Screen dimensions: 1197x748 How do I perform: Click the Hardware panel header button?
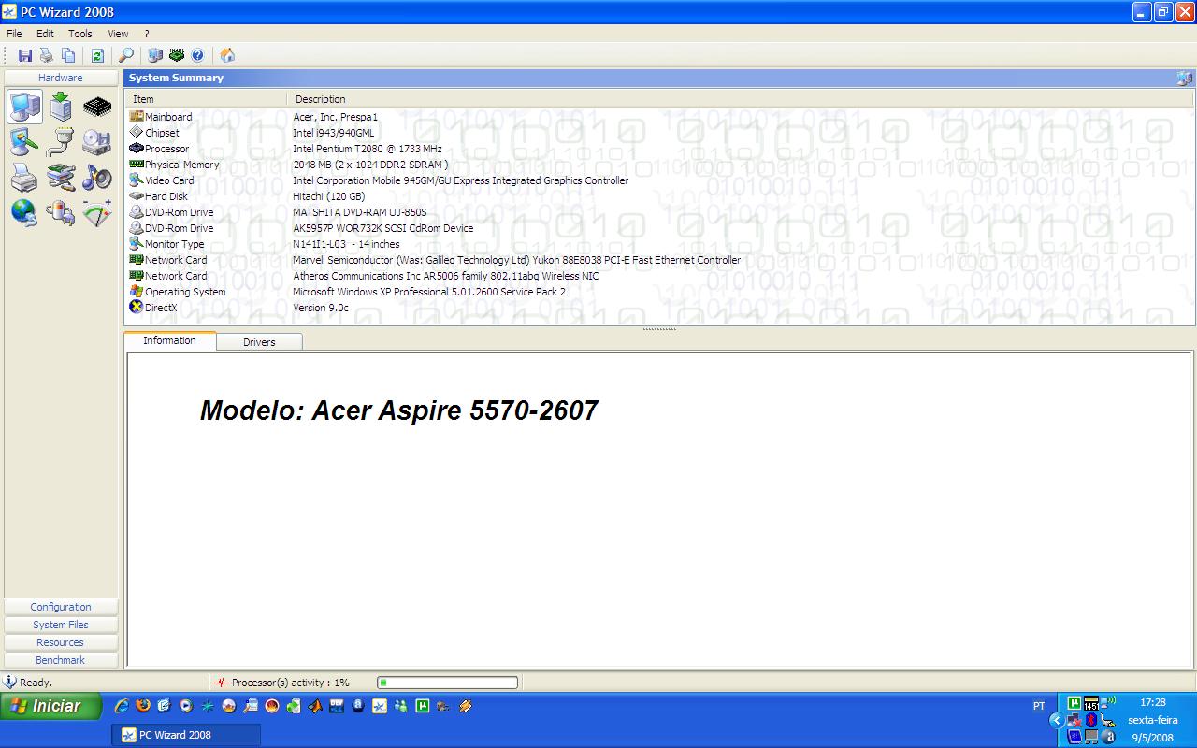click(x=61, y=78)
